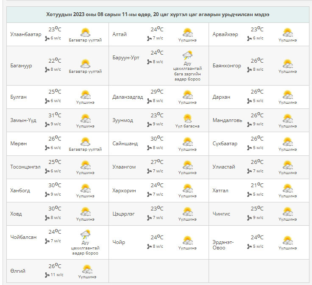Click the partly cloudy icon for Мөрөн
Image resolution: width=312 pixels, height=285 pixels.
pyautogui.click(x=85, y=141)
